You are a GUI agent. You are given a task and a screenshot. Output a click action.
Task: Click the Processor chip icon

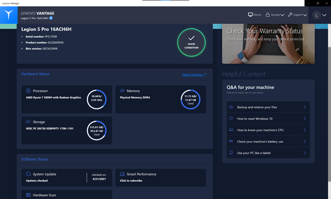coord(28,91)
